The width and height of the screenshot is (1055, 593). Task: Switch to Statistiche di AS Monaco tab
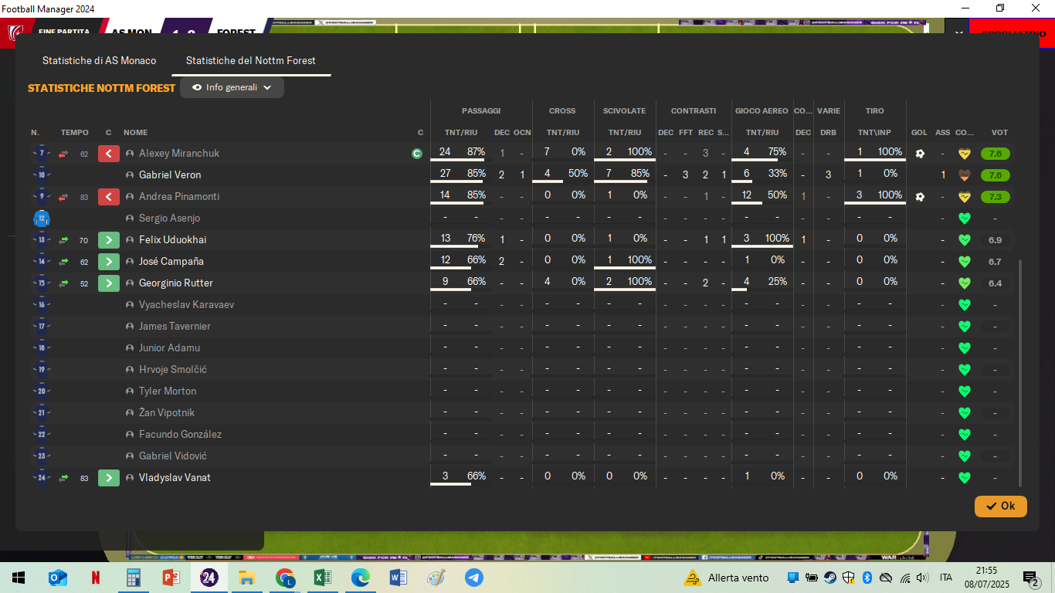(x=99, y=60)
